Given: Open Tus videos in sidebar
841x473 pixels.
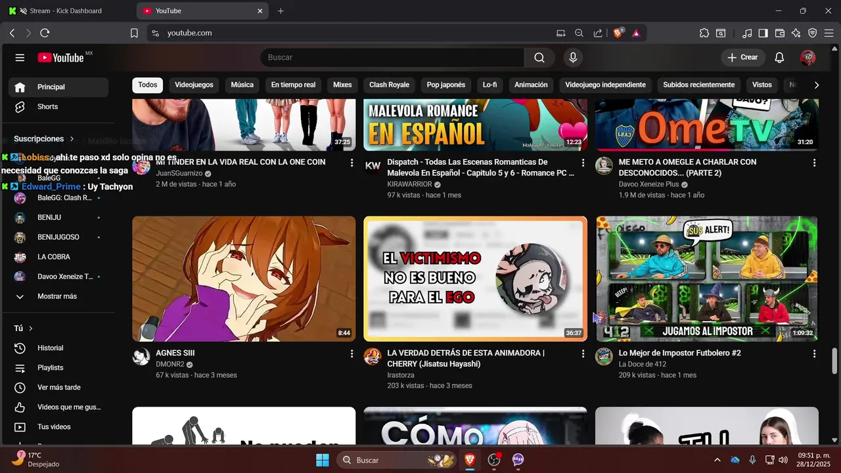Looking at the screenshot, I should pyautogui.click(x=58, y=427).
